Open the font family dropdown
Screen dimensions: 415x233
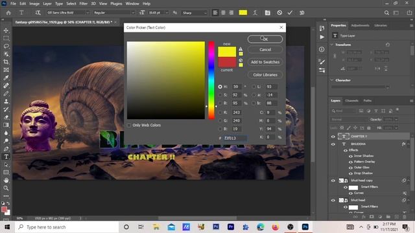click(88, 13)
